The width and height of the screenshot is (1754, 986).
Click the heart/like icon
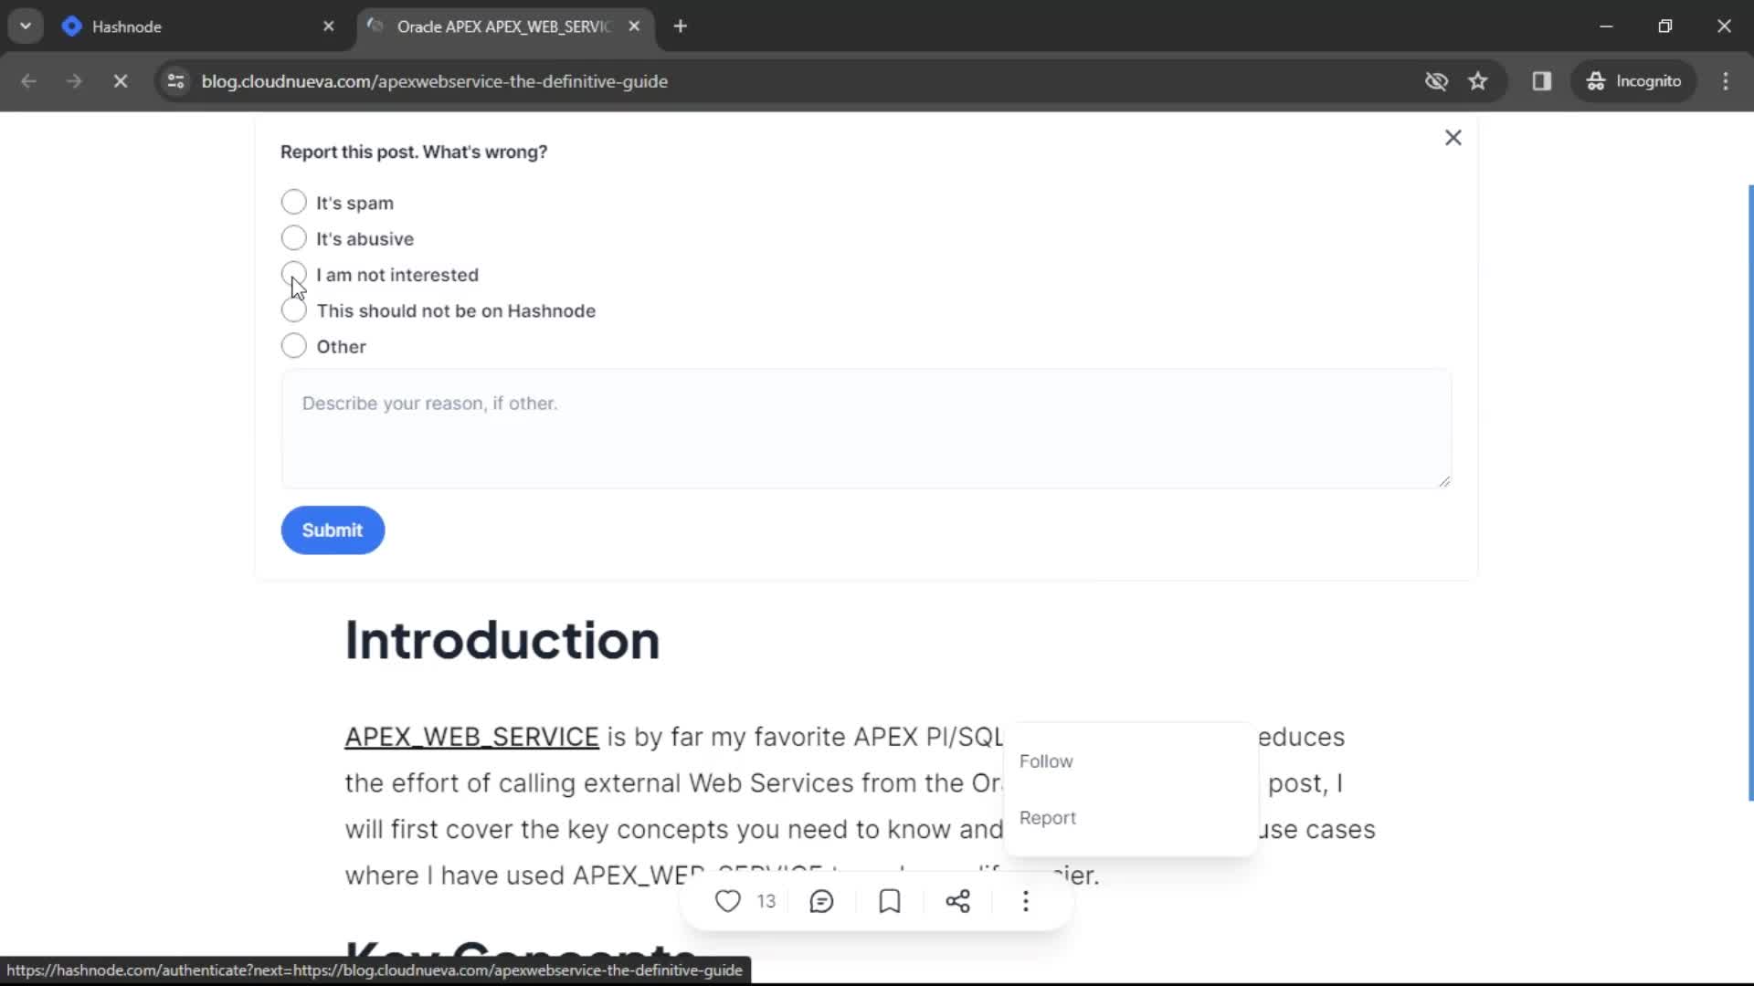click(727, 900)
